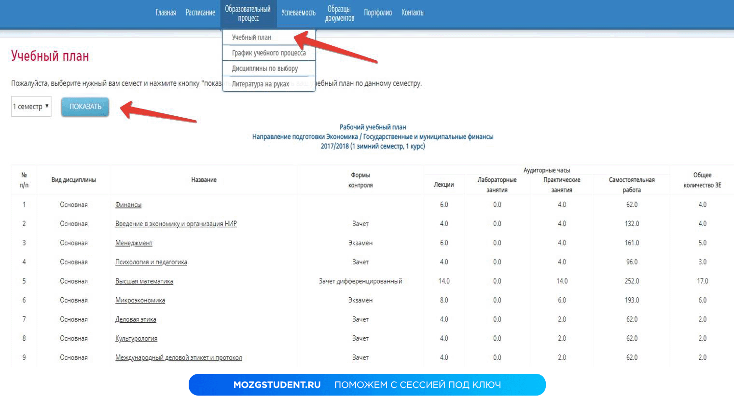Screen dimensions: 734x398
Task: Expand the semester selector dropdown
Action: click(x=31, y=107)
